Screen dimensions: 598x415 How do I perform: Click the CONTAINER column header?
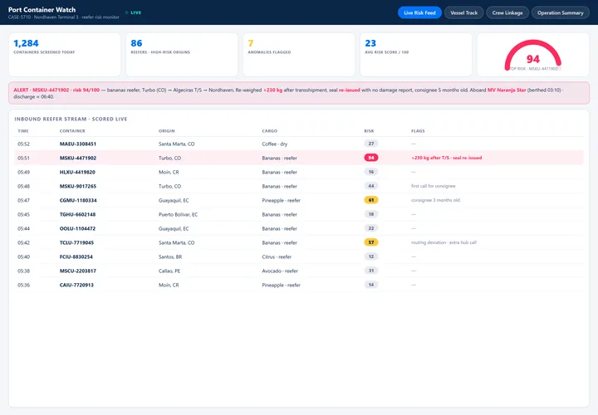click(72, 131)
